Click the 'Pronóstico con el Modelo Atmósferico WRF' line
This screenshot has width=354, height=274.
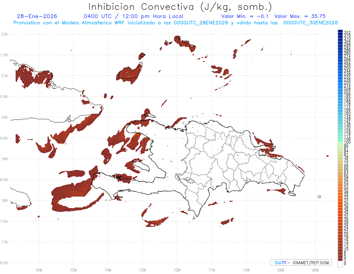click(x=176, y=23)
